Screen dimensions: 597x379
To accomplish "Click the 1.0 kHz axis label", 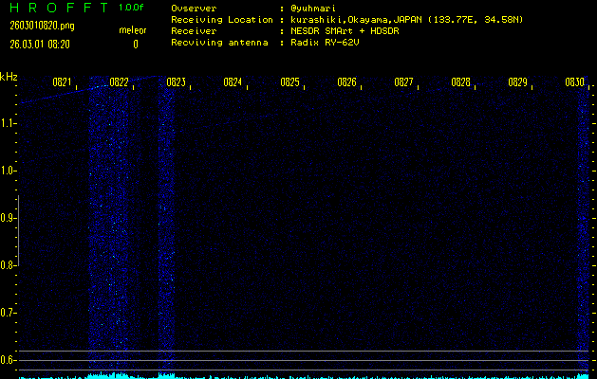I will (x=7, y=171).
